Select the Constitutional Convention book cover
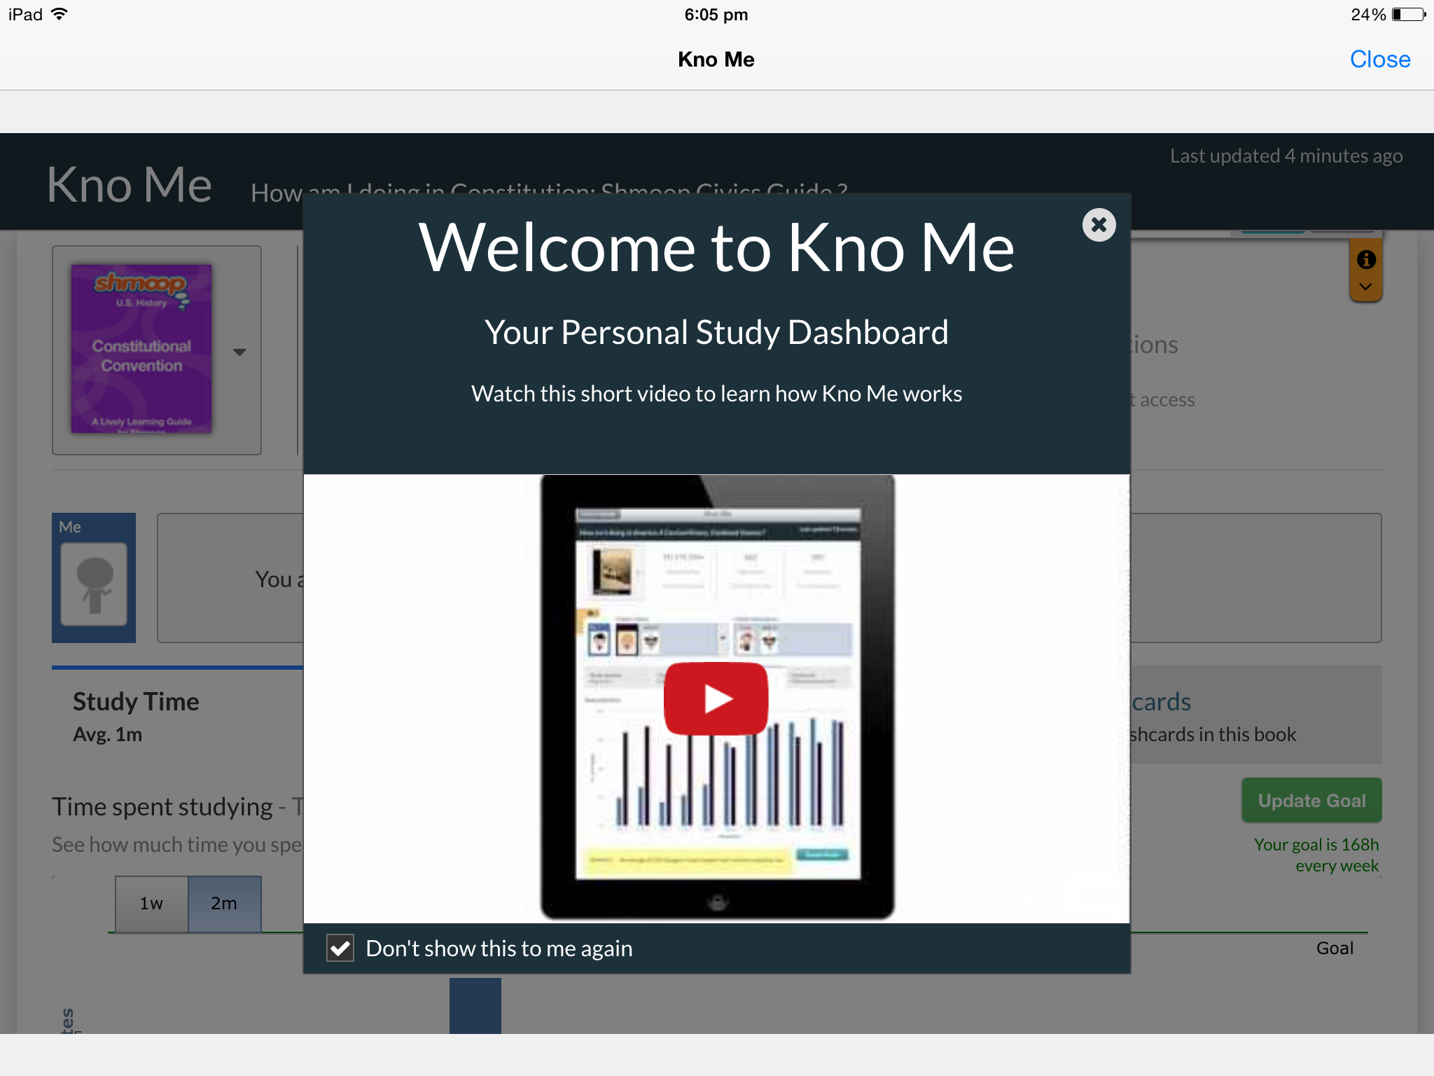Image resolution: width=1434 pixels, height=1076 pixels. (141, 348)
